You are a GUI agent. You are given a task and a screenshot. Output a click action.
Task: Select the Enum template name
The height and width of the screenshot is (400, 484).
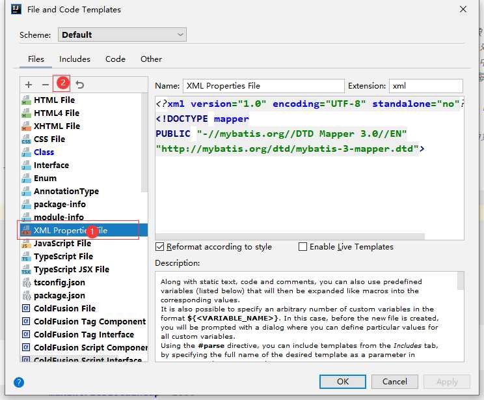[45, 178]
